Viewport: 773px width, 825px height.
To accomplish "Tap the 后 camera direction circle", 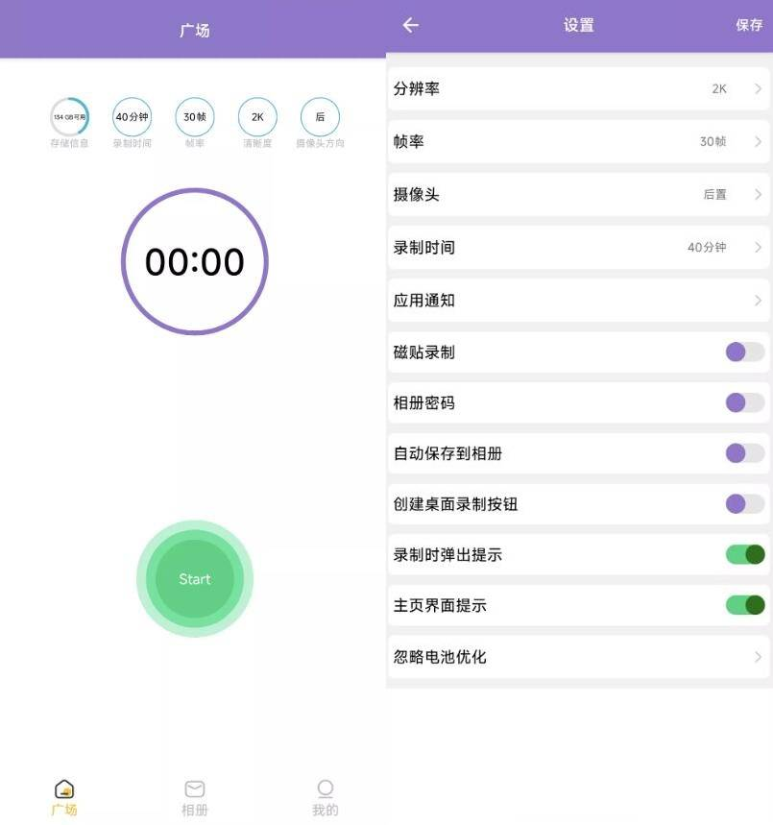I will (320, 117).
